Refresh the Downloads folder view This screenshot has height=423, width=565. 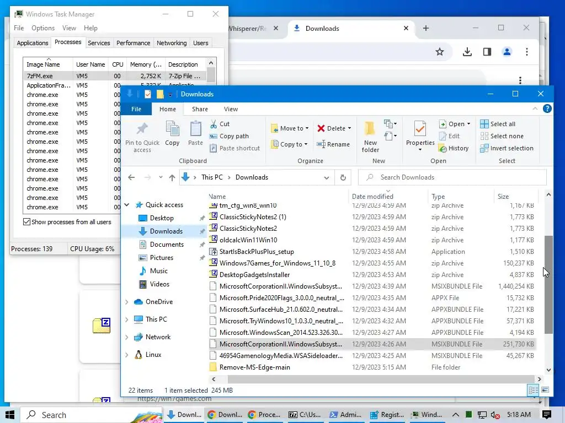343,177
